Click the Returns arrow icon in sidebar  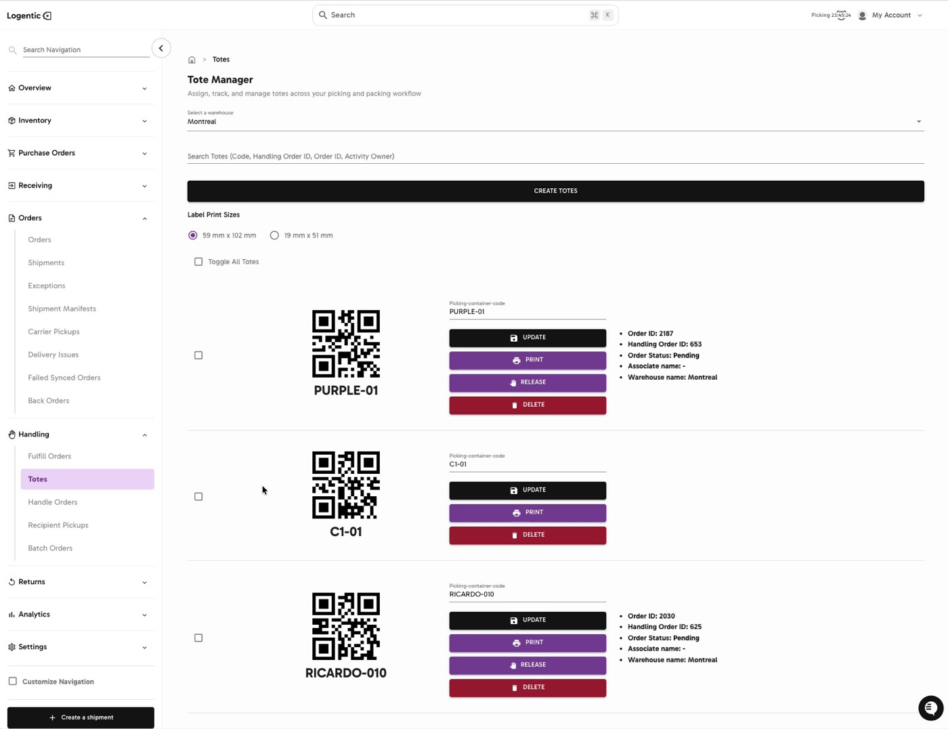(x=12, y=582)
